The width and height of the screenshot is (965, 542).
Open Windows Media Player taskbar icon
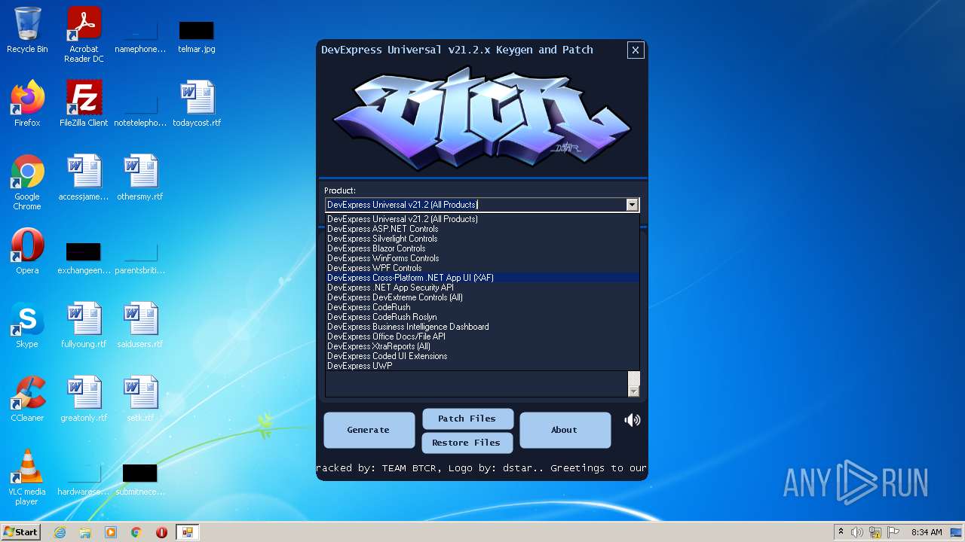tap(111, 532)
